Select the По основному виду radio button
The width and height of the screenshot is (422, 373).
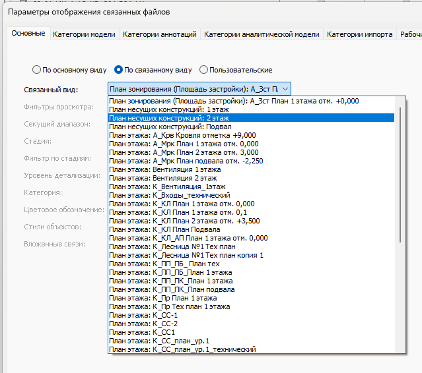(36, 70)
